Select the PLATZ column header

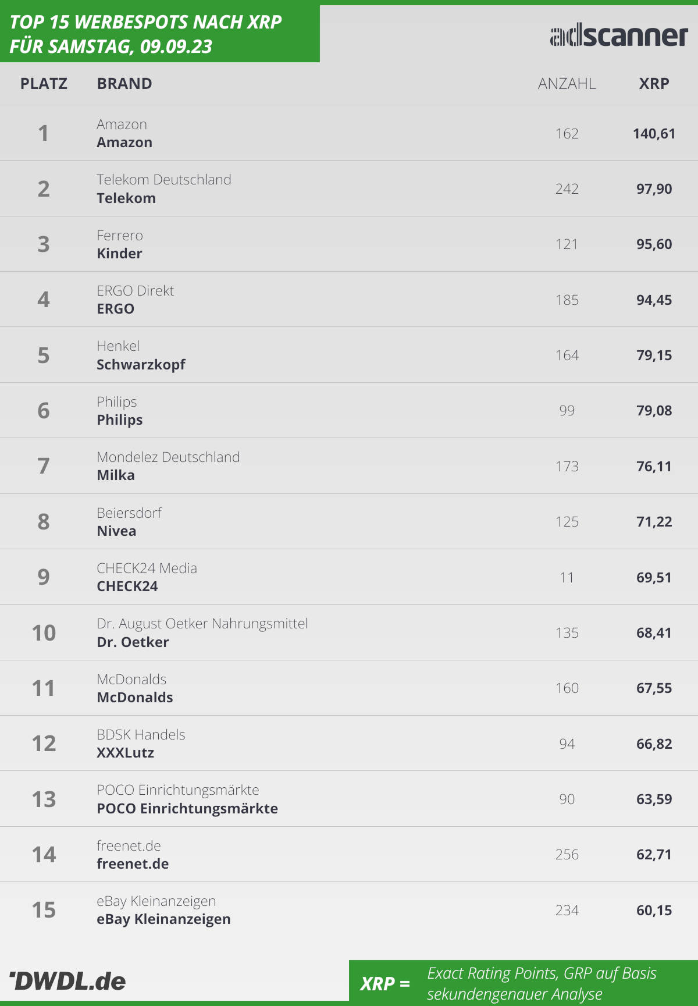pos(44,84)
